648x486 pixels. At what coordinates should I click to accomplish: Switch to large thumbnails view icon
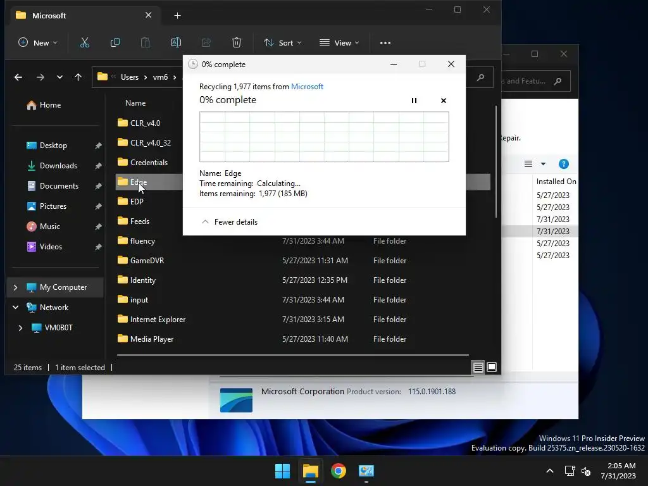click(x=492, y=367)
